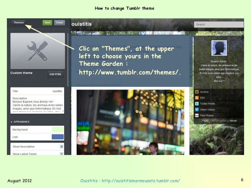Image resolution: width=251 pixels, height=188 pixels.
Task: Select the Custom theme thumbnail preview
Action: click(x=38, y=51)
